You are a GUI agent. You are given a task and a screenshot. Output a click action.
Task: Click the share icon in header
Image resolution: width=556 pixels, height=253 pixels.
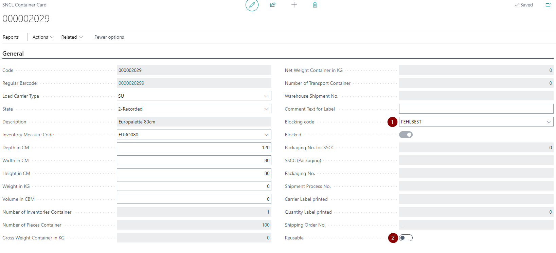click(273, 5)
